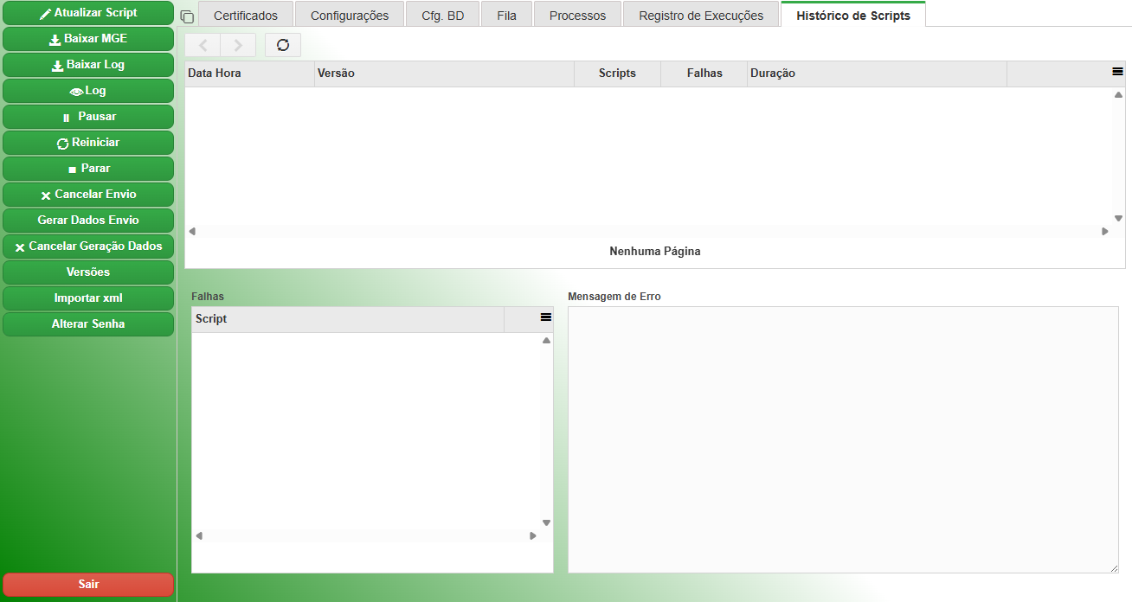Switch to the Processos tab

coord(578,15)
